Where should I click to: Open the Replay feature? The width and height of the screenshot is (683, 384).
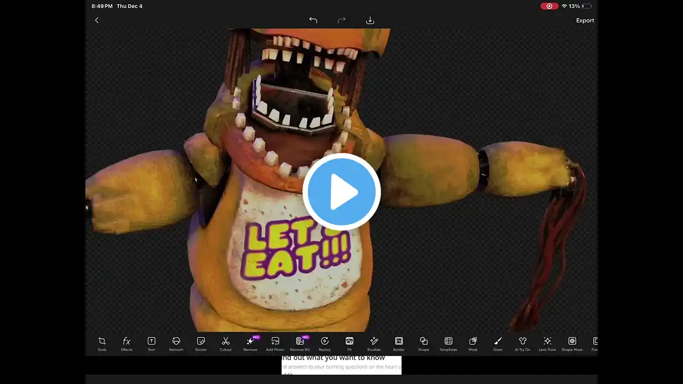324,343
